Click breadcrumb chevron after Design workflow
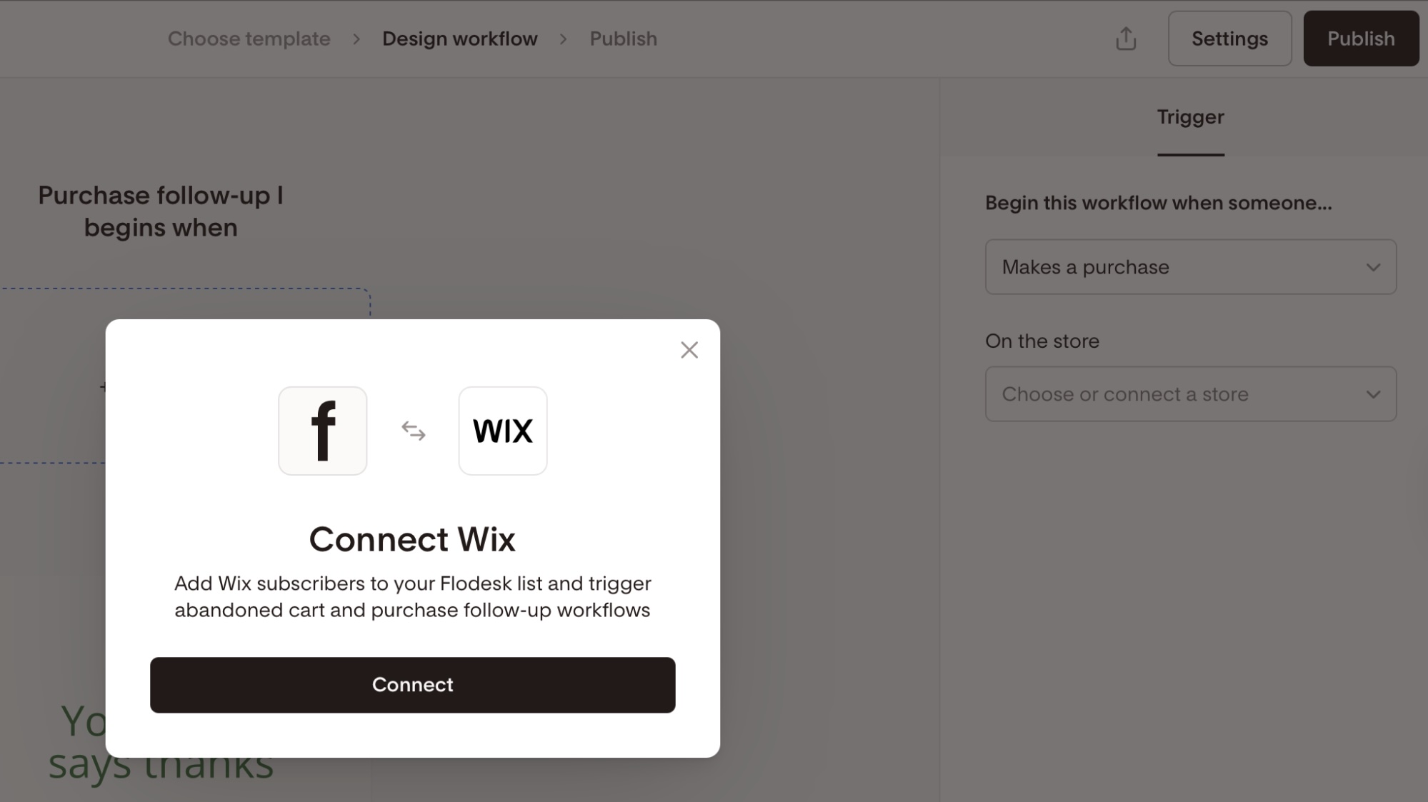This screenshot has width=1428, height=802. click(563, 39)
